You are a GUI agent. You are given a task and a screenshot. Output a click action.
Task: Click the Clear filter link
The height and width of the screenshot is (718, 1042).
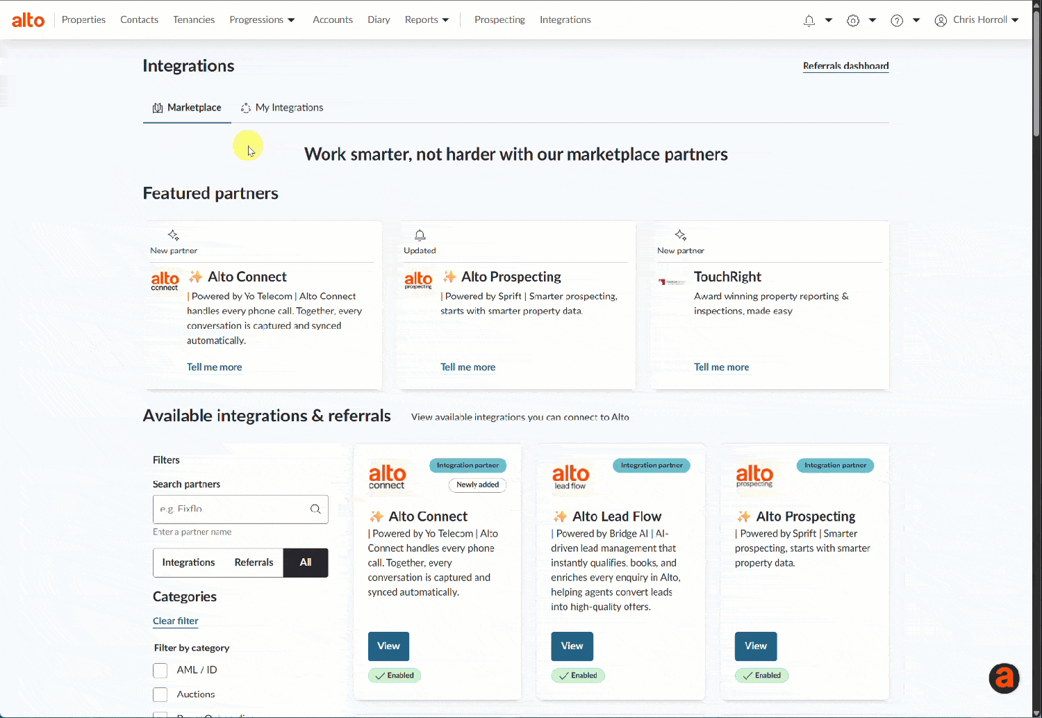click(176, 621)
